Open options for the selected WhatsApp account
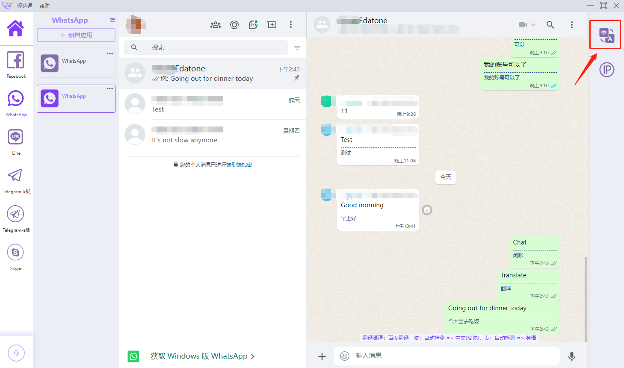Viewport: 624px width, 368px height. (x=110, y=88)
